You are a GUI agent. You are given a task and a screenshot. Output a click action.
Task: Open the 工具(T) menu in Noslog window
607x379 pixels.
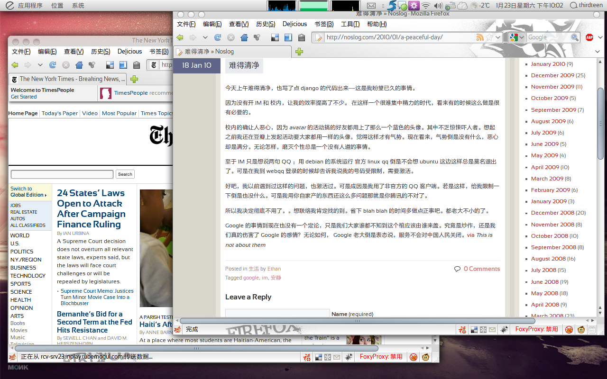coord(350,24)
